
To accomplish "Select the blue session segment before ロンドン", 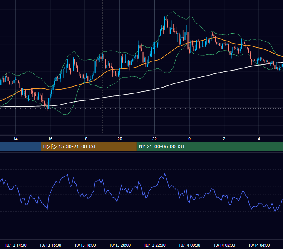I will point(20,146).
